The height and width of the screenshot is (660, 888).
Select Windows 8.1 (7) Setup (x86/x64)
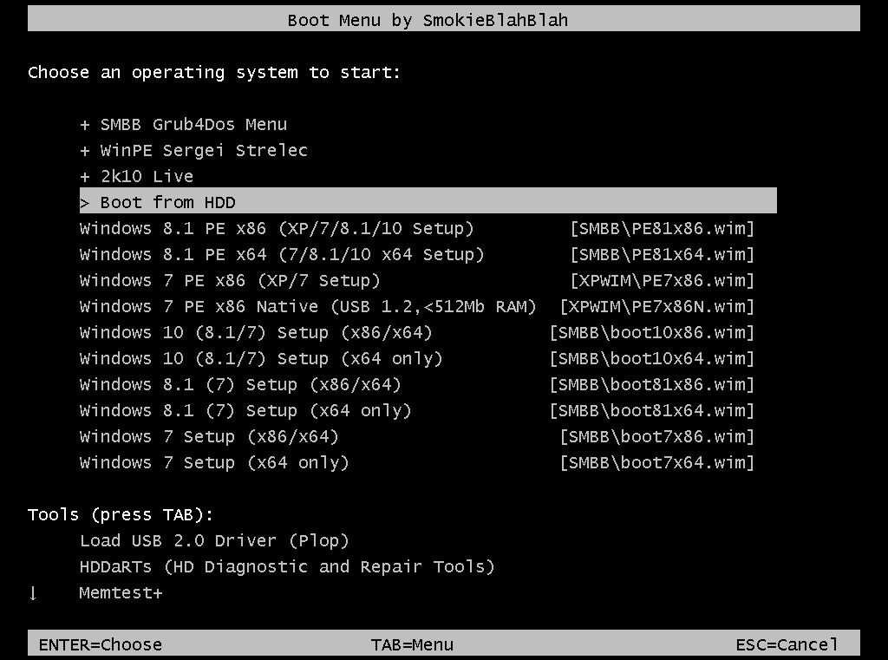(x=240, y=385)
